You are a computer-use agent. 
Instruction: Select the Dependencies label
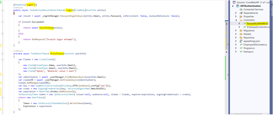pyautogui.click(x=251, y=13)
